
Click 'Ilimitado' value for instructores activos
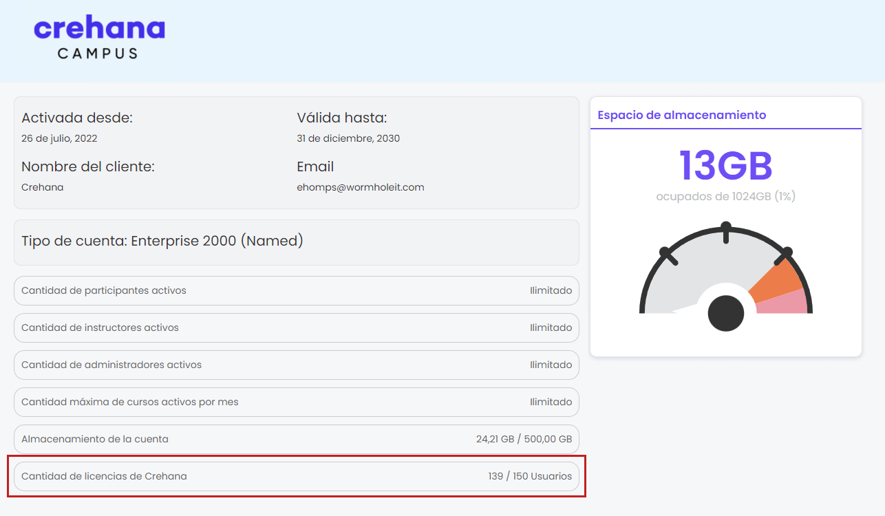551,327
